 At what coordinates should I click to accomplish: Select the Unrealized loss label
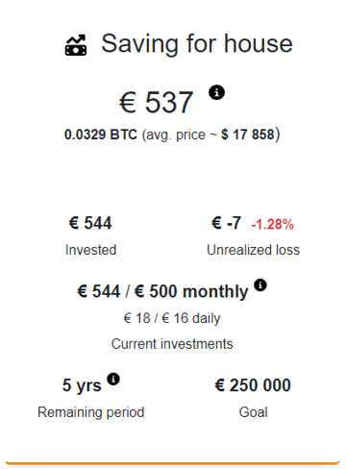[x=253, y=250]
